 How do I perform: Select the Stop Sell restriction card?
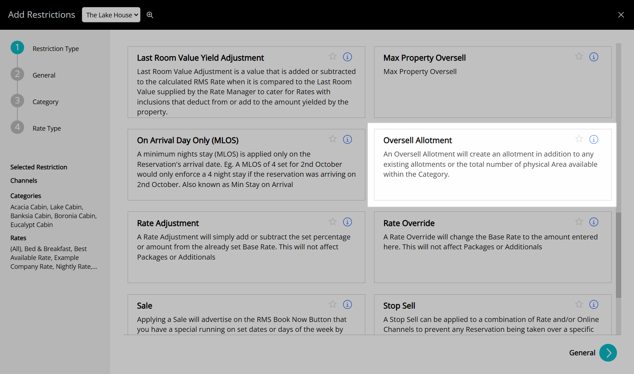click(493, 314)
